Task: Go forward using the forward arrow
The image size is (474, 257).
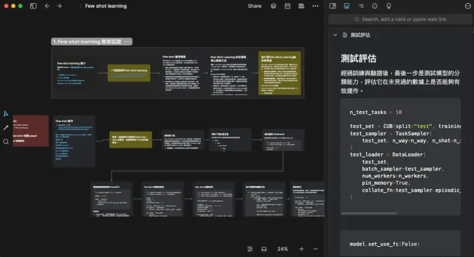Action: 60,6
